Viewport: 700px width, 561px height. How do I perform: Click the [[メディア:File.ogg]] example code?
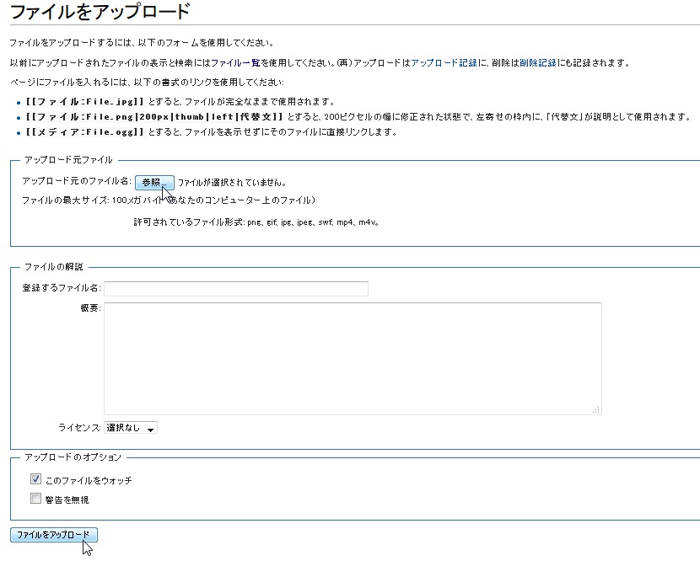[85, 132]
